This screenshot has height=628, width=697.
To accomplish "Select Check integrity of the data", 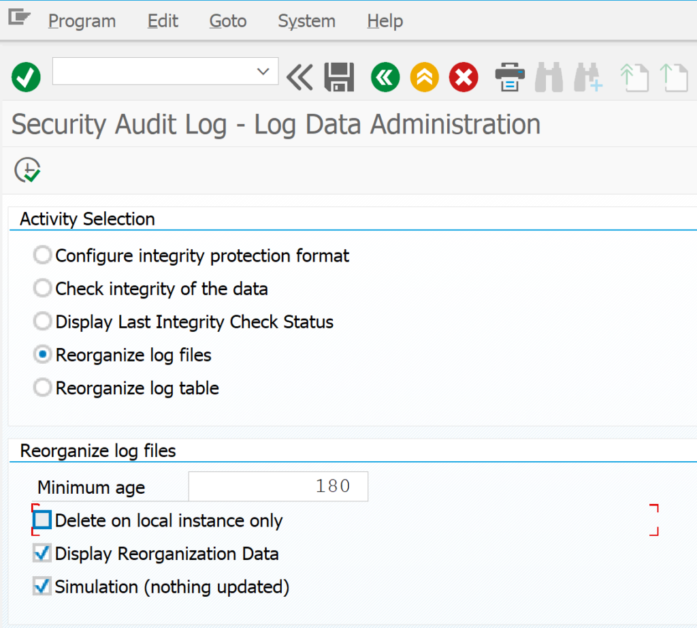I will [43, 288].
